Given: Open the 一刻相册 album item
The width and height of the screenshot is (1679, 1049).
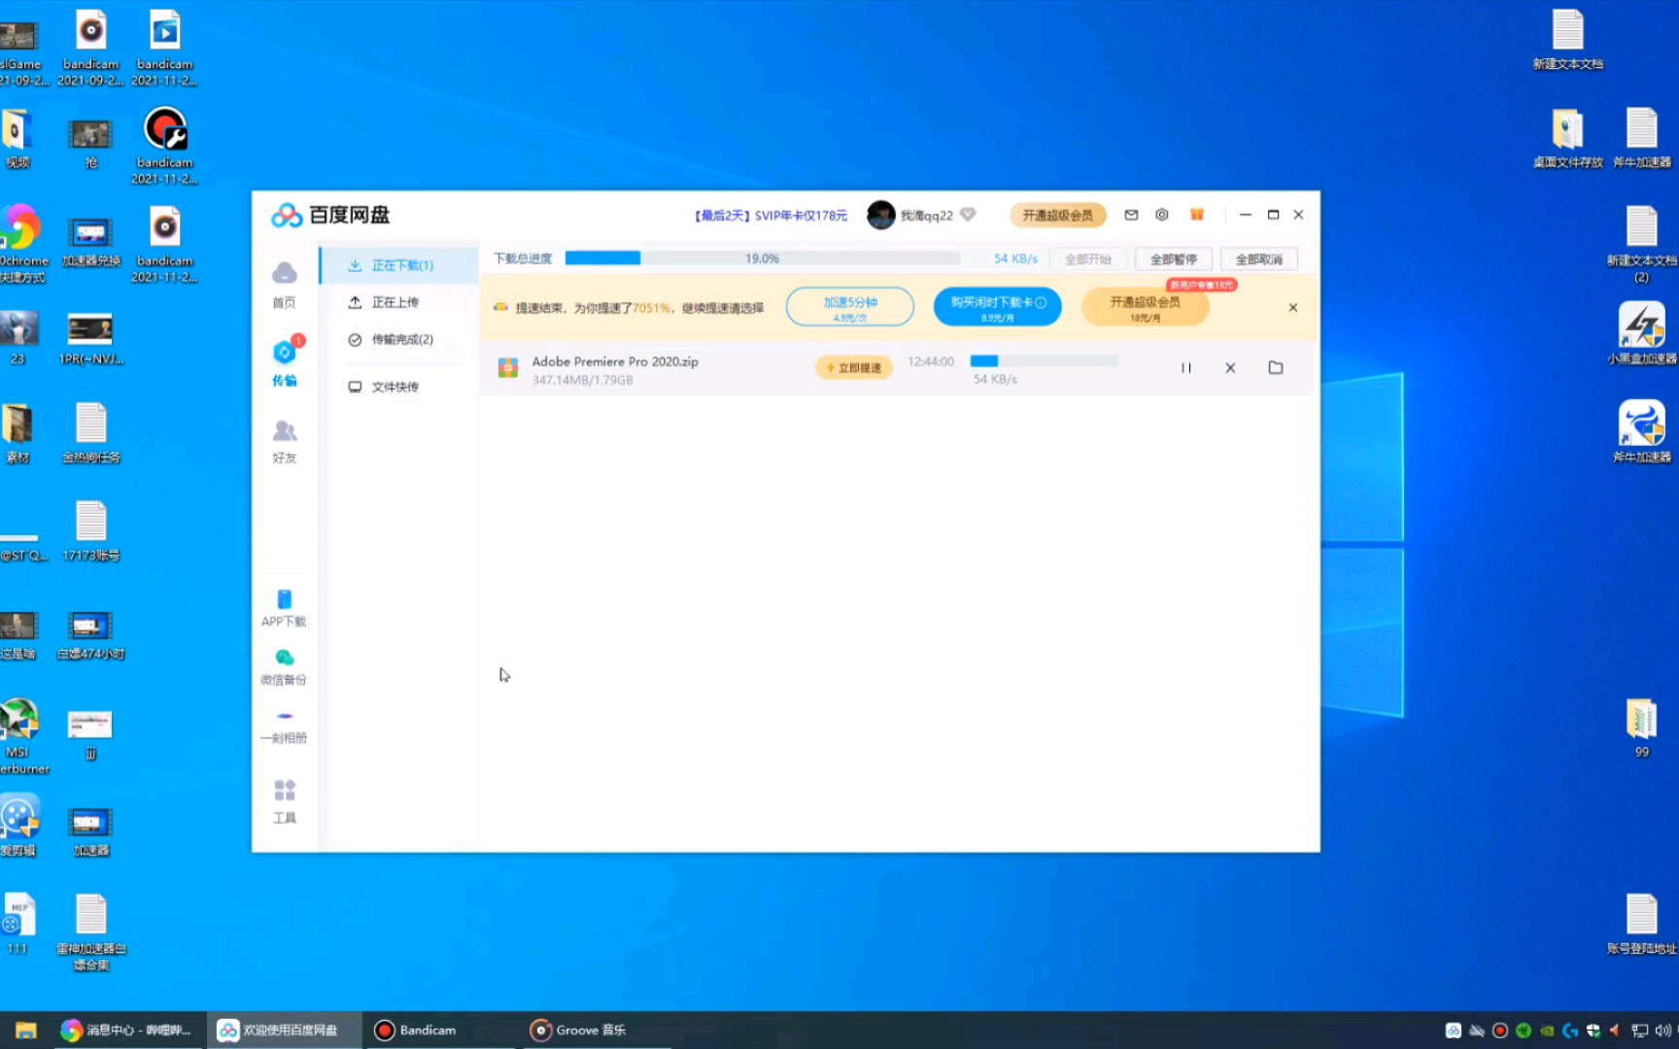Looking at the screenshot, I should click(284, 726).
